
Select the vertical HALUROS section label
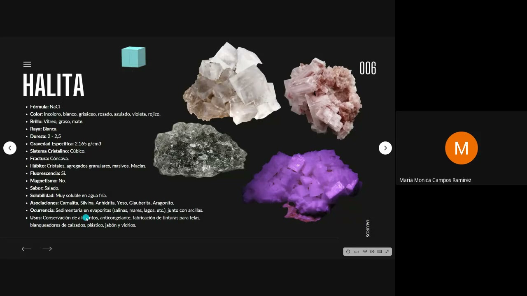[368, 228]
